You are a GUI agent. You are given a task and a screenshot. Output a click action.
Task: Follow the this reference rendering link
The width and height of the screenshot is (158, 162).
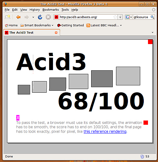coord(105,132)
